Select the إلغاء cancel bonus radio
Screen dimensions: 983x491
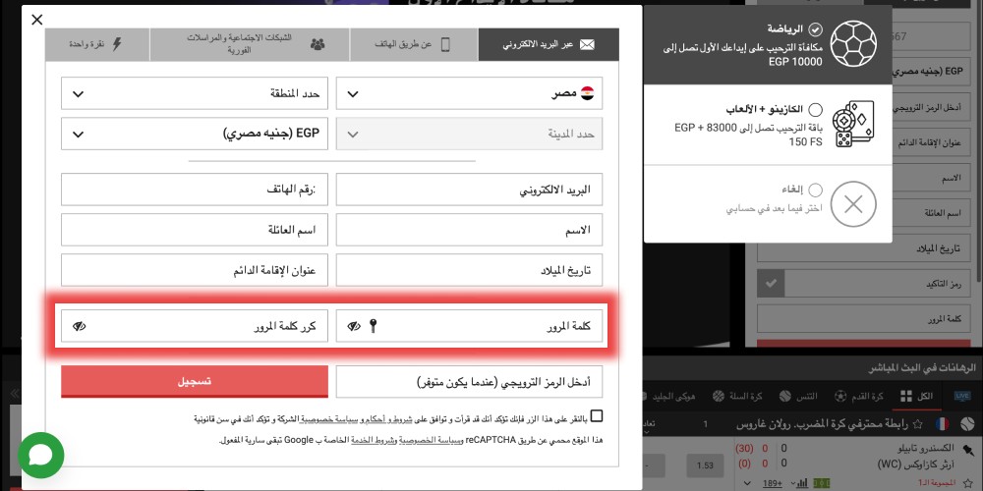[x=815, y=190]
